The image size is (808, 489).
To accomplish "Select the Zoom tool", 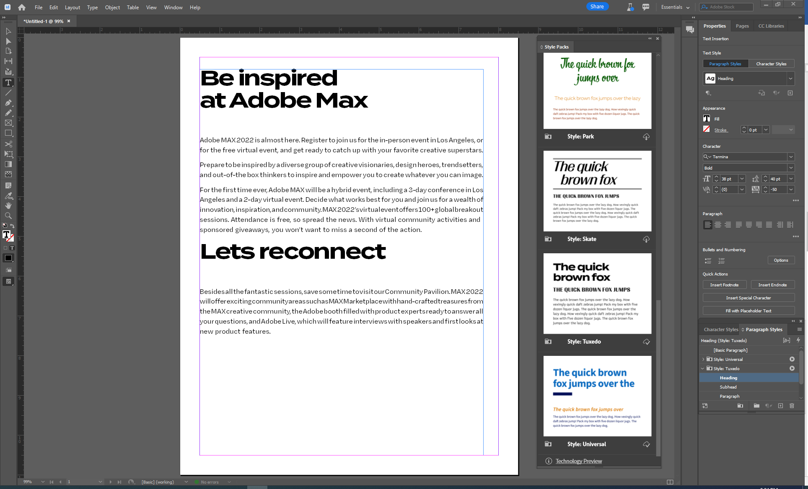I will click(x=8, y=216).
